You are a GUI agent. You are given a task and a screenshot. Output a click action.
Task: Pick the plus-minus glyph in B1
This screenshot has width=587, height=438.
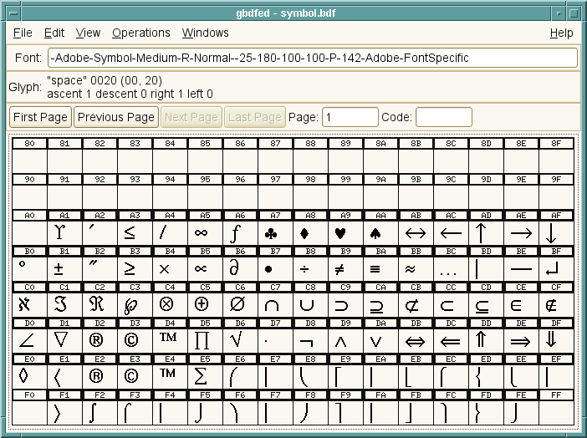(x=59, y=268)
